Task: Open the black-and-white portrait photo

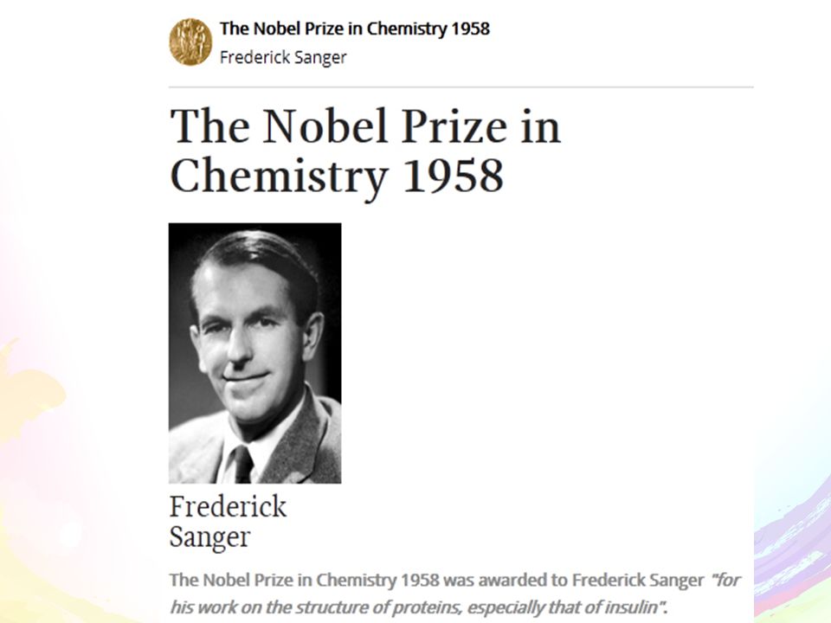Action: point(254,353)
